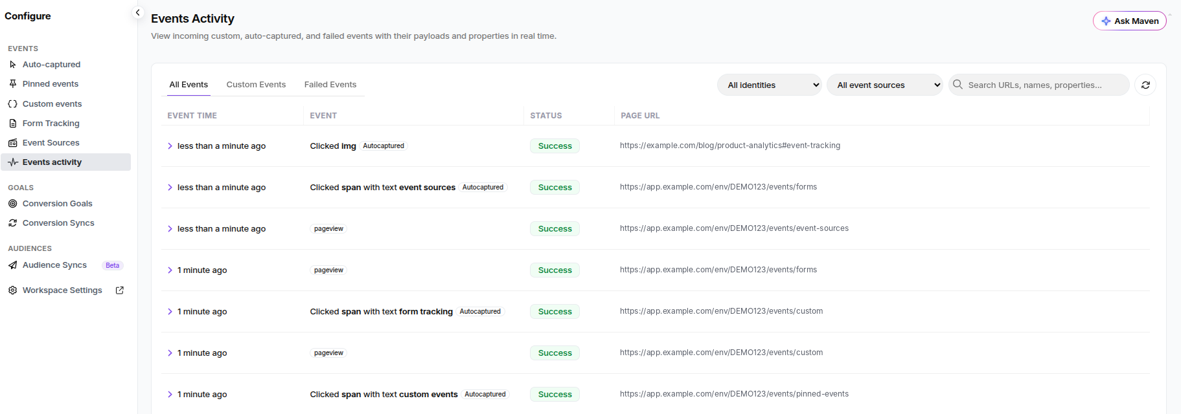The width and height of the screenshot is (1181, 414).
Task: Click the Event Sources icon
Action: (13, 143)
